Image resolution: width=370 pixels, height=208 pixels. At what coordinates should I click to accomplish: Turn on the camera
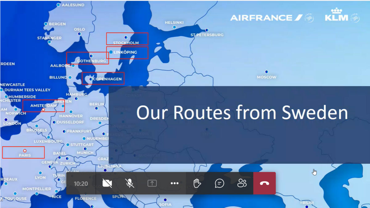(107, 183)
